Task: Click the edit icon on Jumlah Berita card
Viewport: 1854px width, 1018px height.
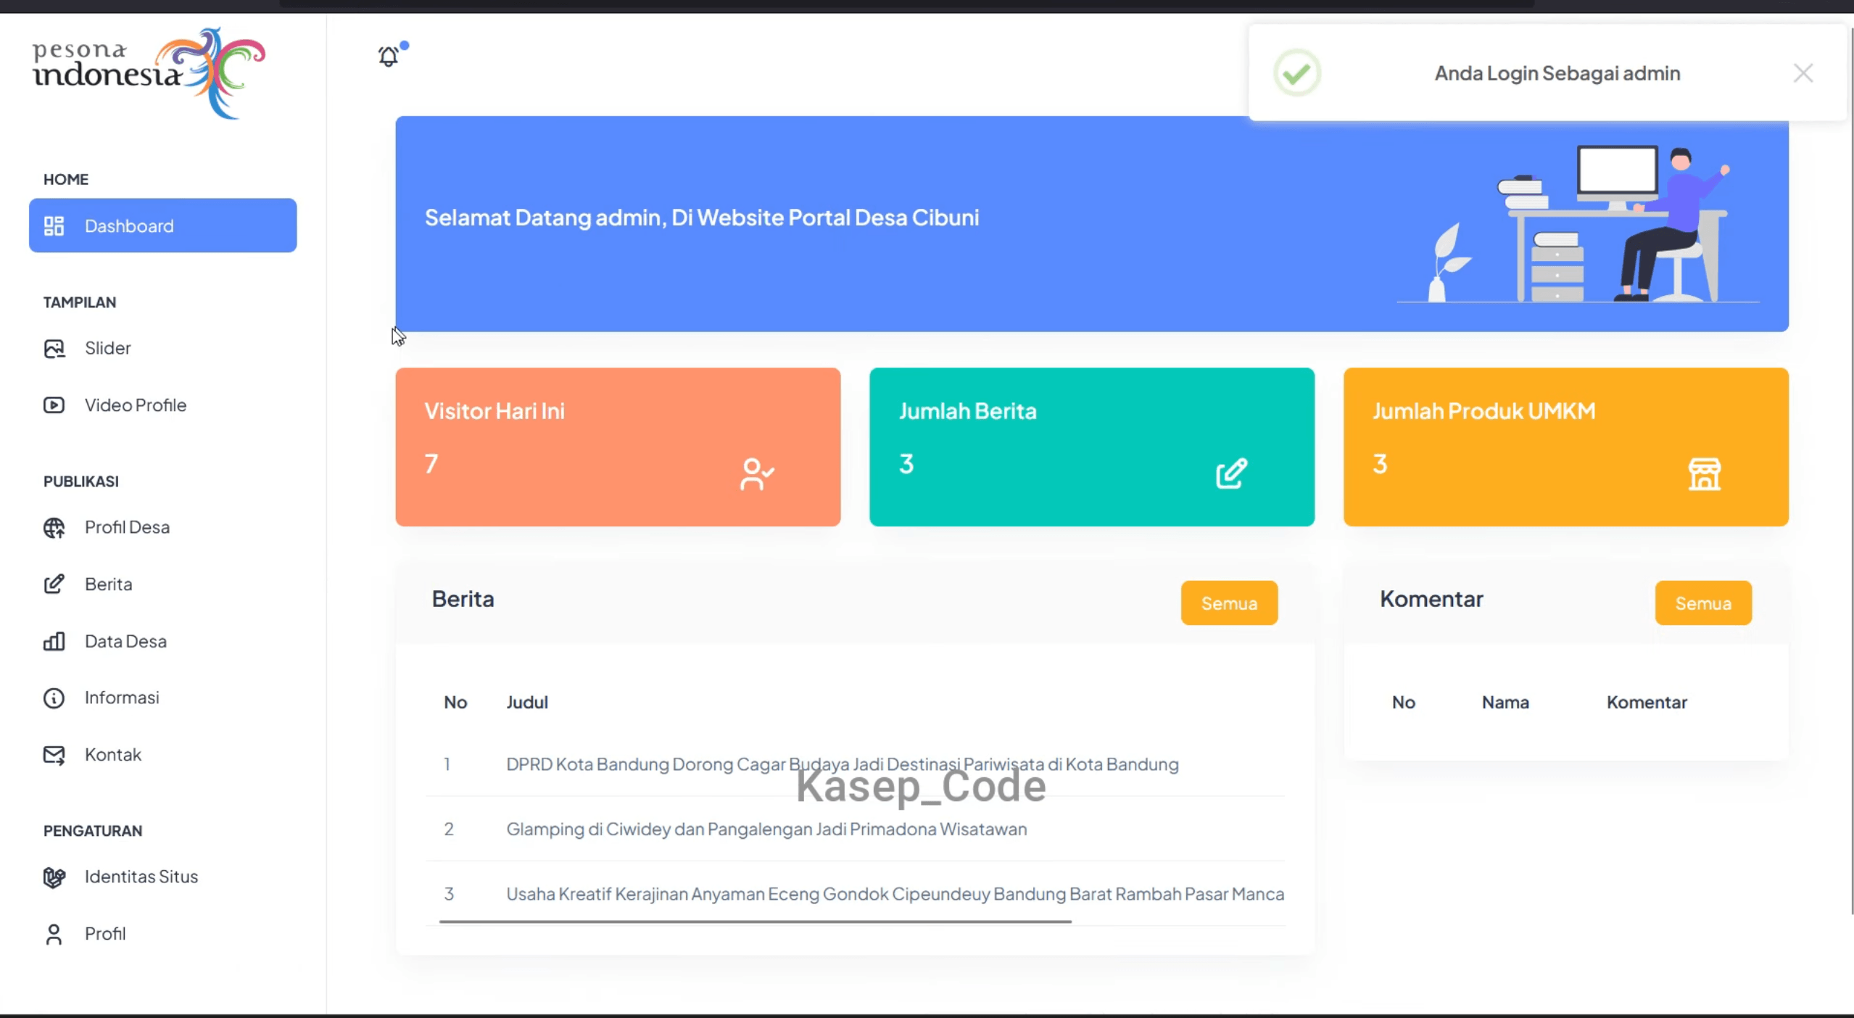Action: pyautogui.click(x=1231, y=473)
